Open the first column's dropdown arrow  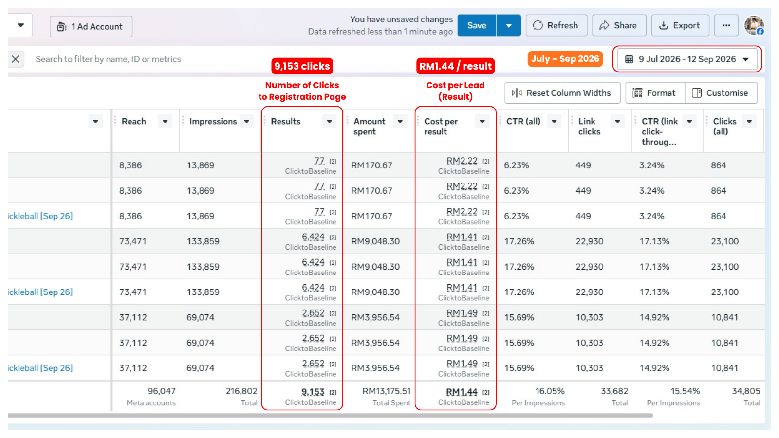pos(95,121)
